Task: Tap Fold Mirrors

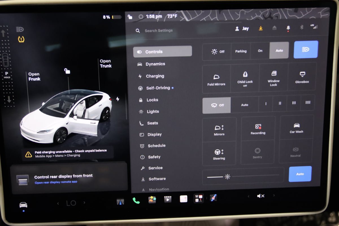Action: pyautogui.click(x=216, y=79)
